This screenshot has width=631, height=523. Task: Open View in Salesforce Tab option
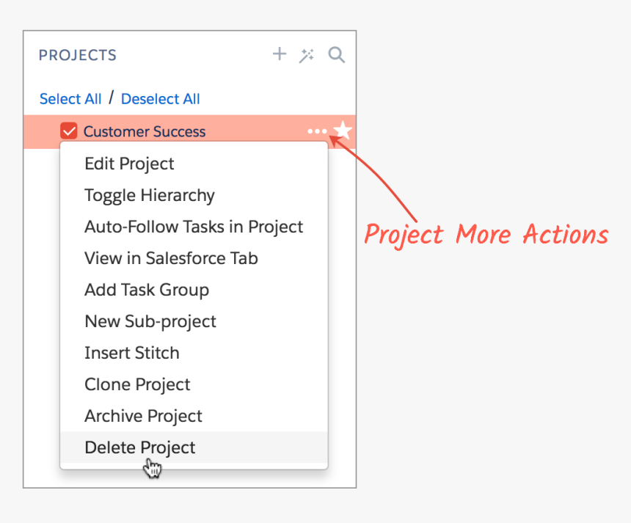click(x=171, y=258)
